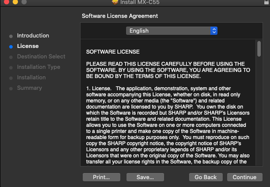Select the License step in the sidebar
This screenshot has width=270, height=187.
click(28, 46)
